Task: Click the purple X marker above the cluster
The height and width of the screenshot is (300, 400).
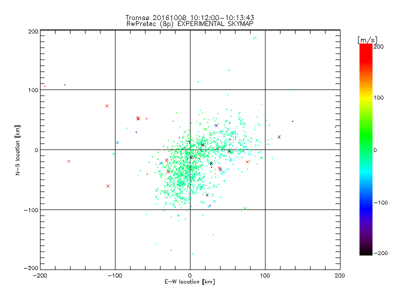Action: coord(216,125)
